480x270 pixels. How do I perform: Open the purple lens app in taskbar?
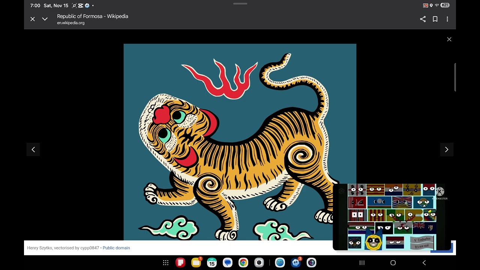click(x=312, y=263)
